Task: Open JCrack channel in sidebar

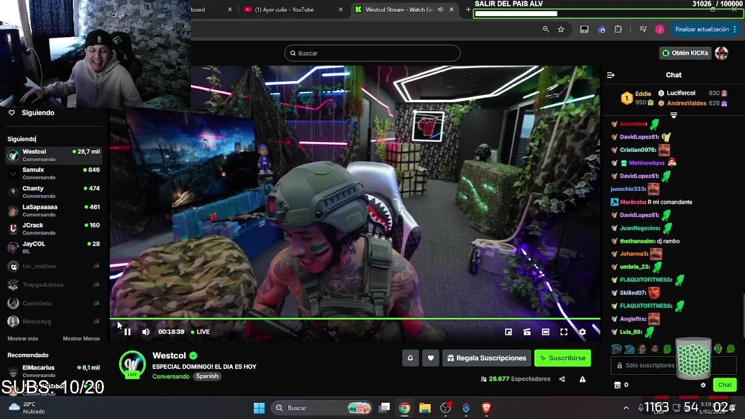Action: click(x=54, y=229)
